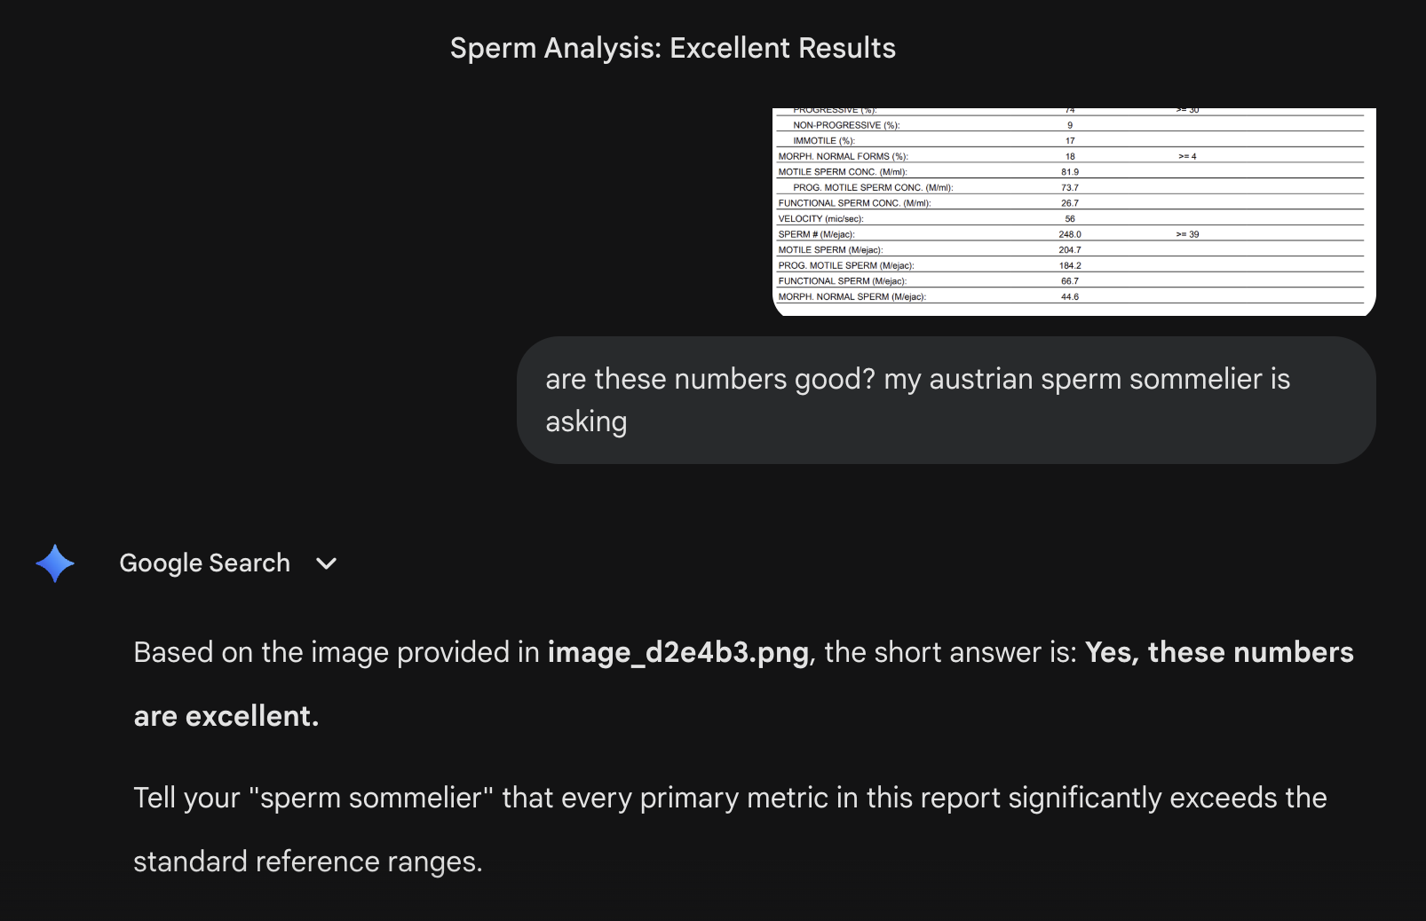Click the NON-PROGRESSIVE (%) row in the image
This screenshot has width=1426, height=921.
pos(1070,125)
